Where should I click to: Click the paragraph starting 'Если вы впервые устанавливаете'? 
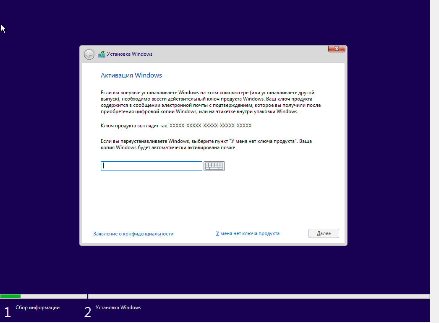click(211, 102)
